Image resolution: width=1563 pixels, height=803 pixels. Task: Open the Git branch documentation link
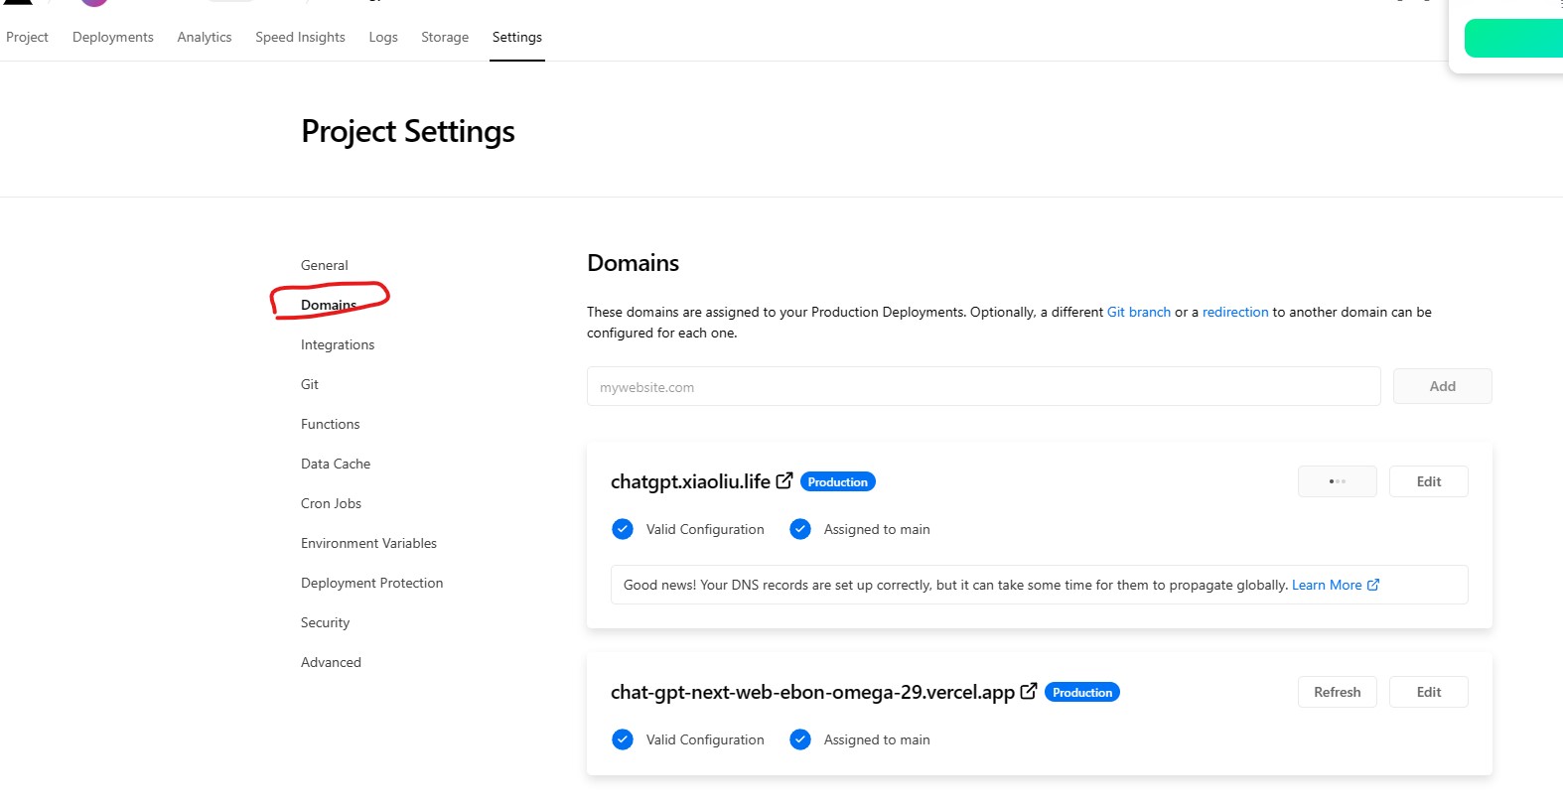1138,312
